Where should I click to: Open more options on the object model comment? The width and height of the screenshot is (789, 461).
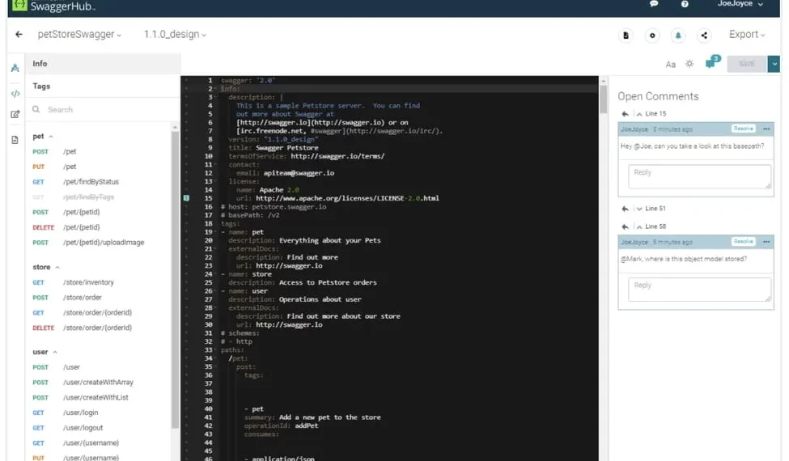pyautogui.click(x=766, y=242)
